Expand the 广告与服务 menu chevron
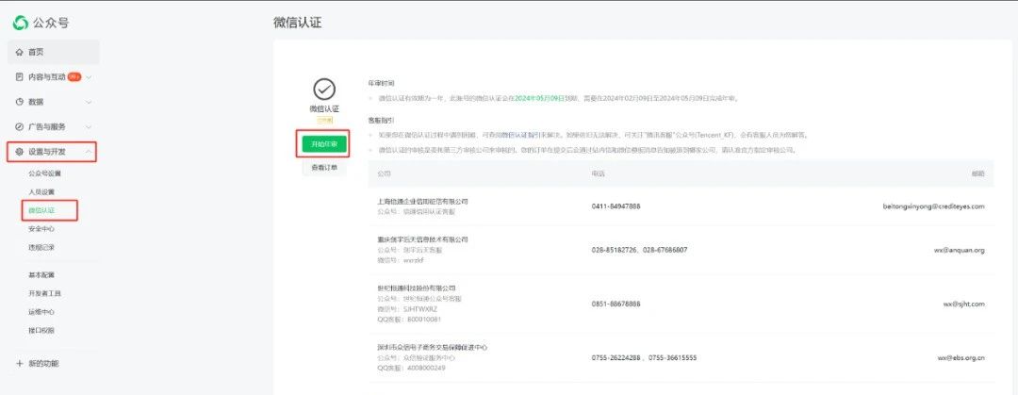Viewport: 1018px width, 395px height. 89,126
